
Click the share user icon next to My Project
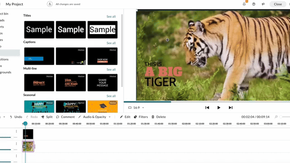click(49, 4)
